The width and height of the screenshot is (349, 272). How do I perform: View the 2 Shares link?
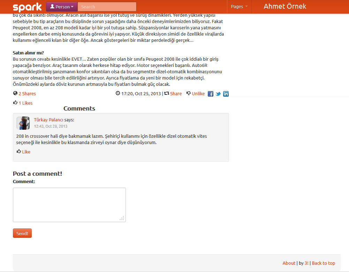point(27,93)
